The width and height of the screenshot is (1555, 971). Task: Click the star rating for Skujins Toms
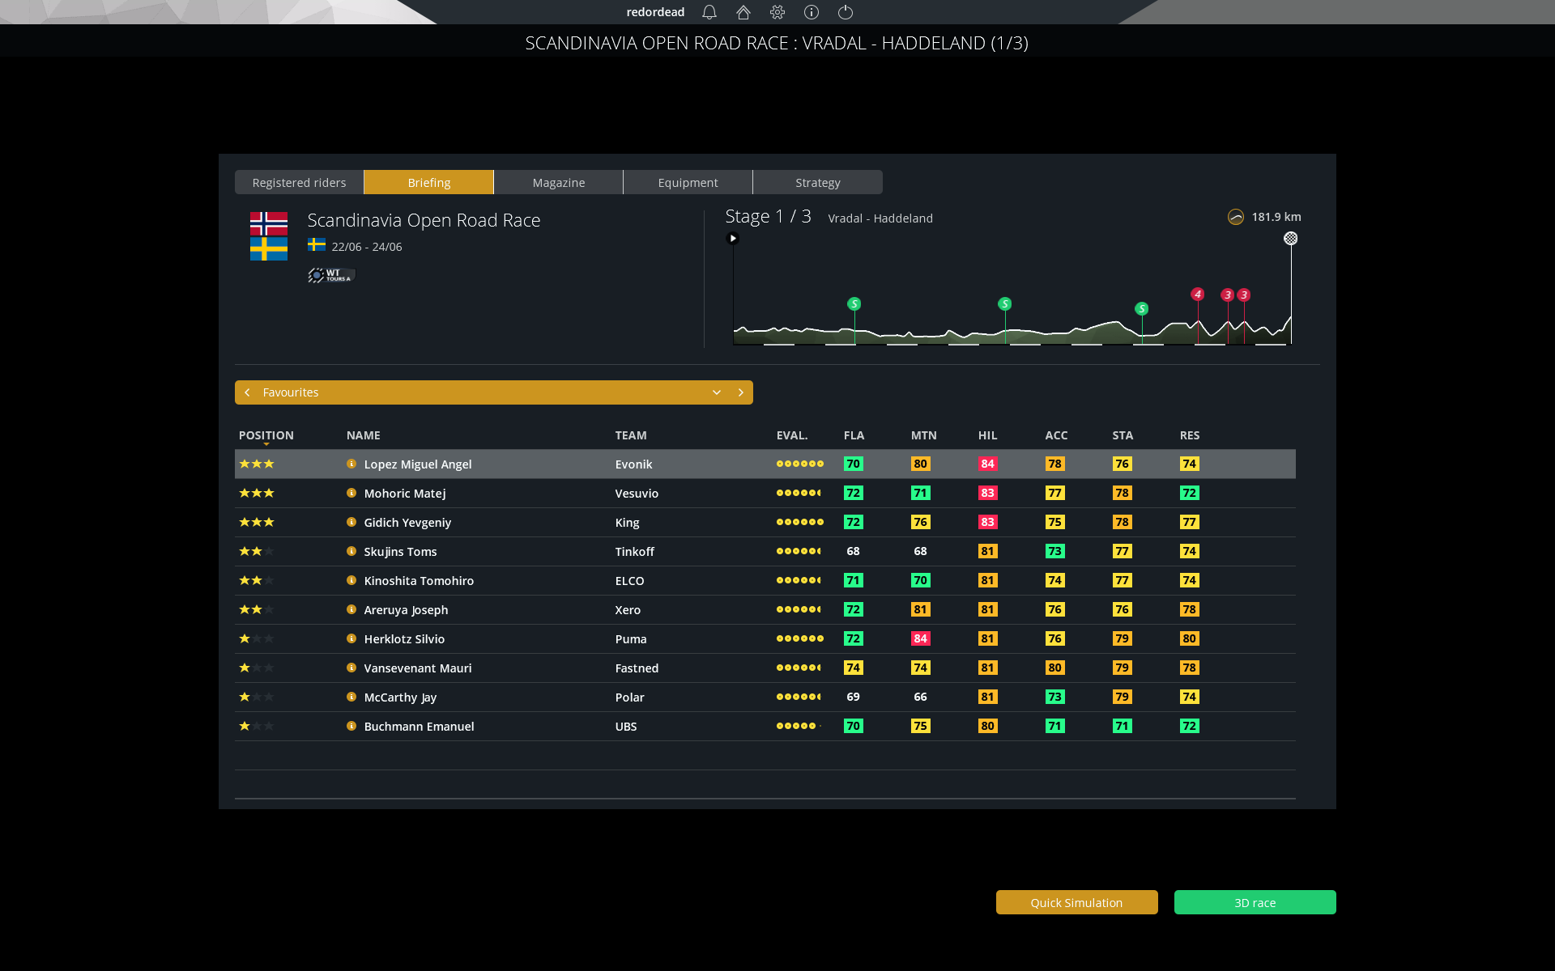coord(256,551)
